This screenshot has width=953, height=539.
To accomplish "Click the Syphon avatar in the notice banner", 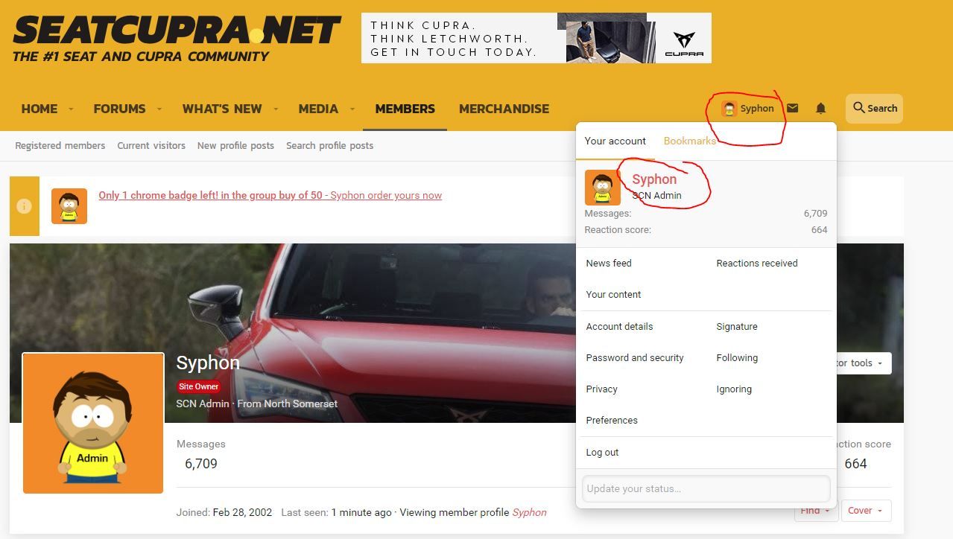I will 69,206.
